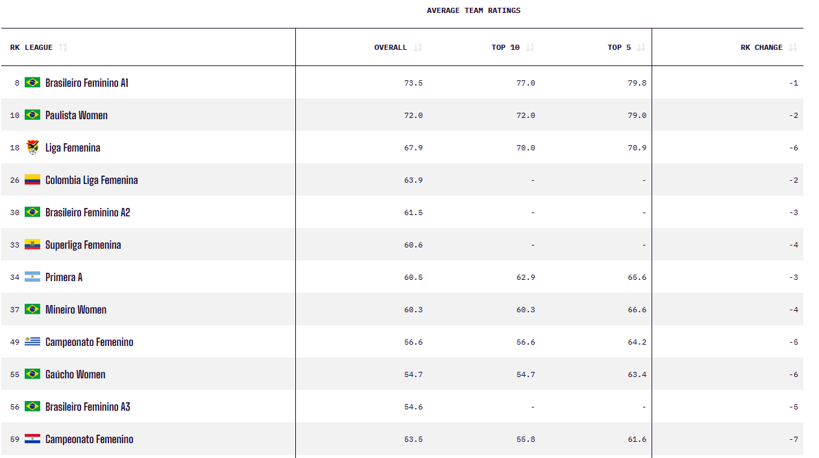
Task: Click the RK CHANGE column header label
Action: coord(761,47)
